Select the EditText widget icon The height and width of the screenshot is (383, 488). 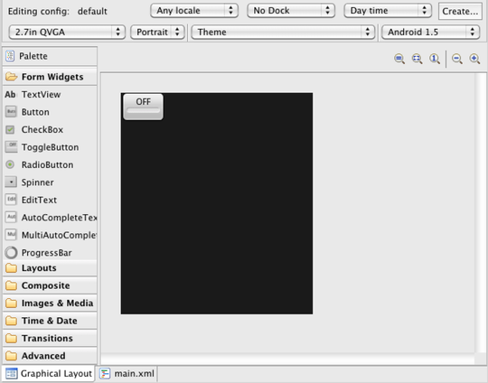tap(11, 200)
